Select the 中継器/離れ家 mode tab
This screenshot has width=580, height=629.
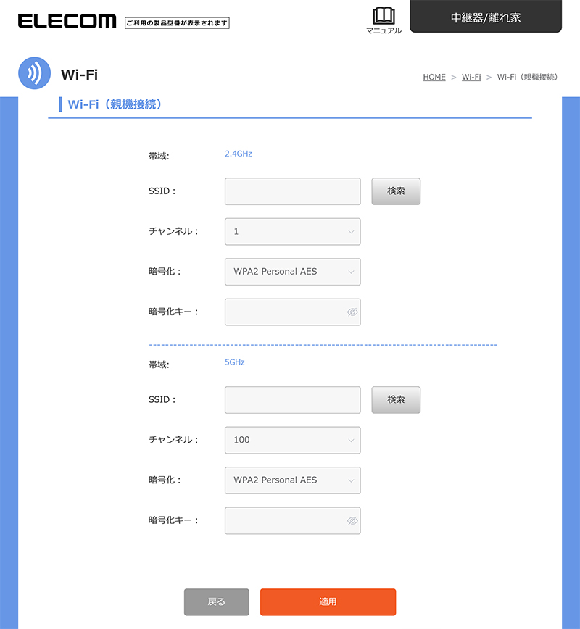486,17
